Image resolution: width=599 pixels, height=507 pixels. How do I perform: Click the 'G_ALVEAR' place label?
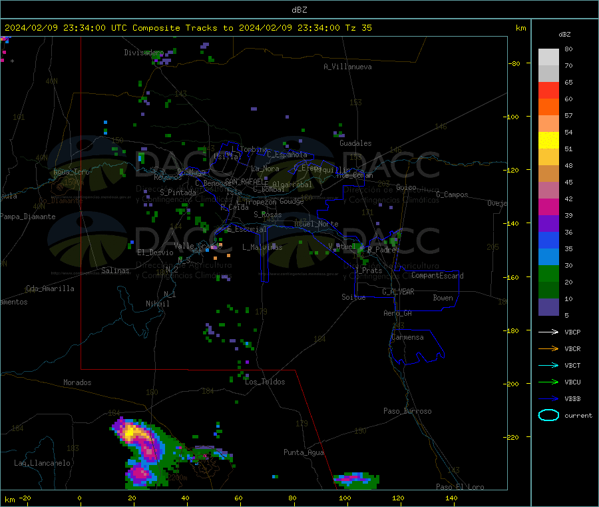tap(398, 292)
